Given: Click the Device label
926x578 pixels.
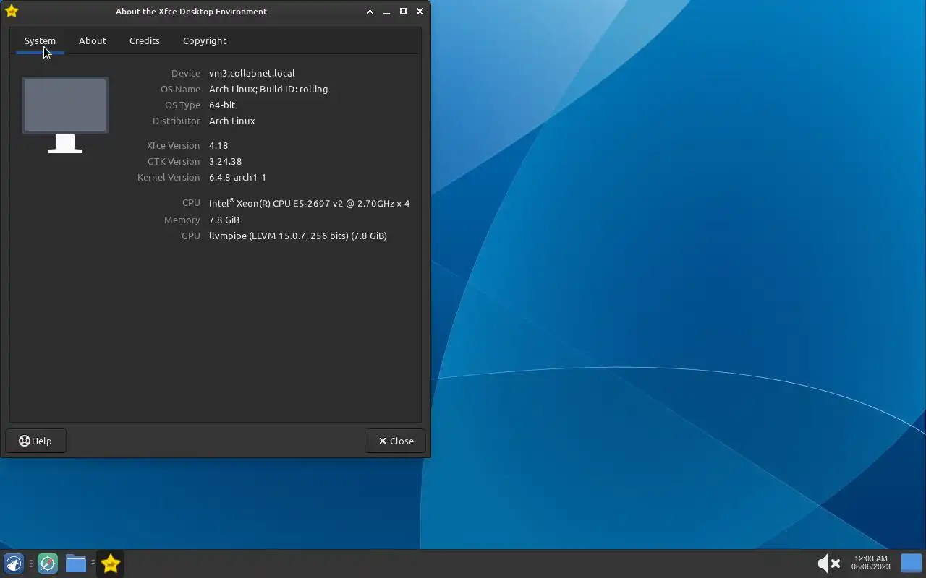Looking at the screenshot, I should [185, 73].
